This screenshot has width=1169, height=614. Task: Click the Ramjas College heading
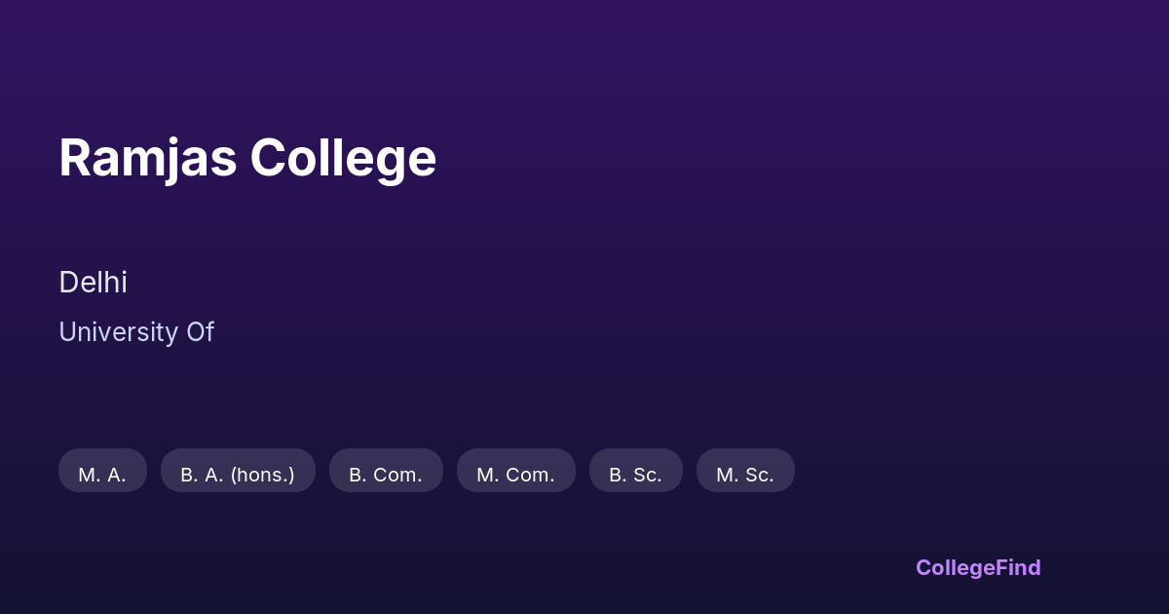[x=247, y=158]
